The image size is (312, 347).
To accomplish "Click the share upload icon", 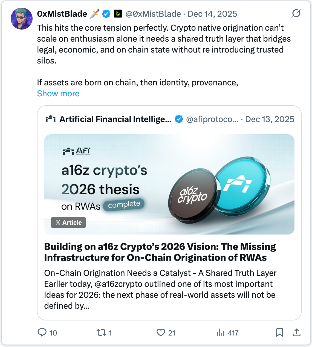I will click(x=297, y=332).
